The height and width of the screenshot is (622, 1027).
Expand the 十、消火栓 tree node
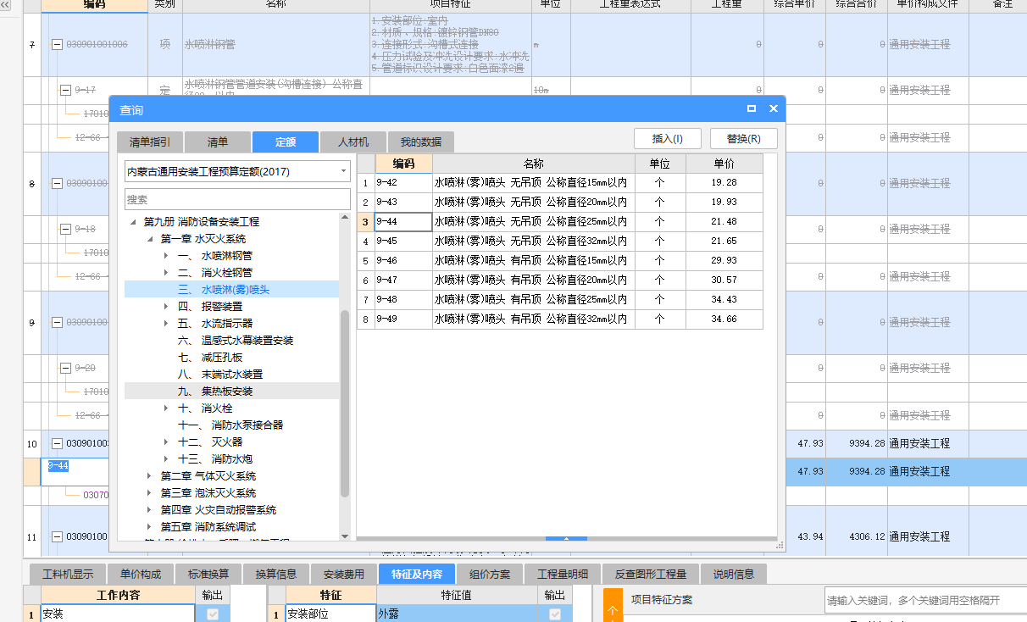coord(166,408)
